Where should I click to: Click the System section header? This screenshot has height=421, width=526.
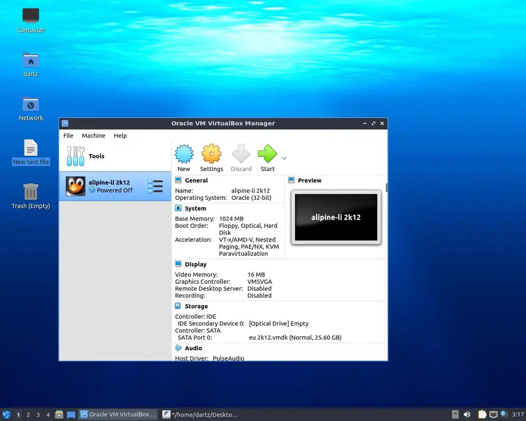click(195, 208)
